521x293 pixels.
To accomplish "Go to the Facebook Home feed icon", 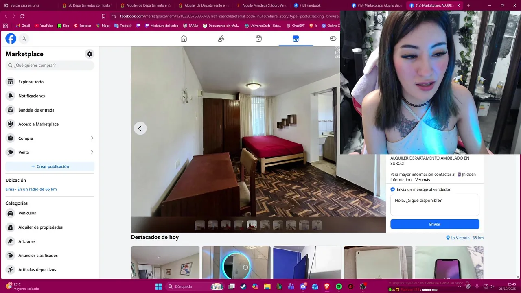I will (184, 39).
